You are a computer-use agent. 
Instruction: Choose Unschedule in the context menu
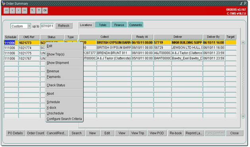click(64, 113)
